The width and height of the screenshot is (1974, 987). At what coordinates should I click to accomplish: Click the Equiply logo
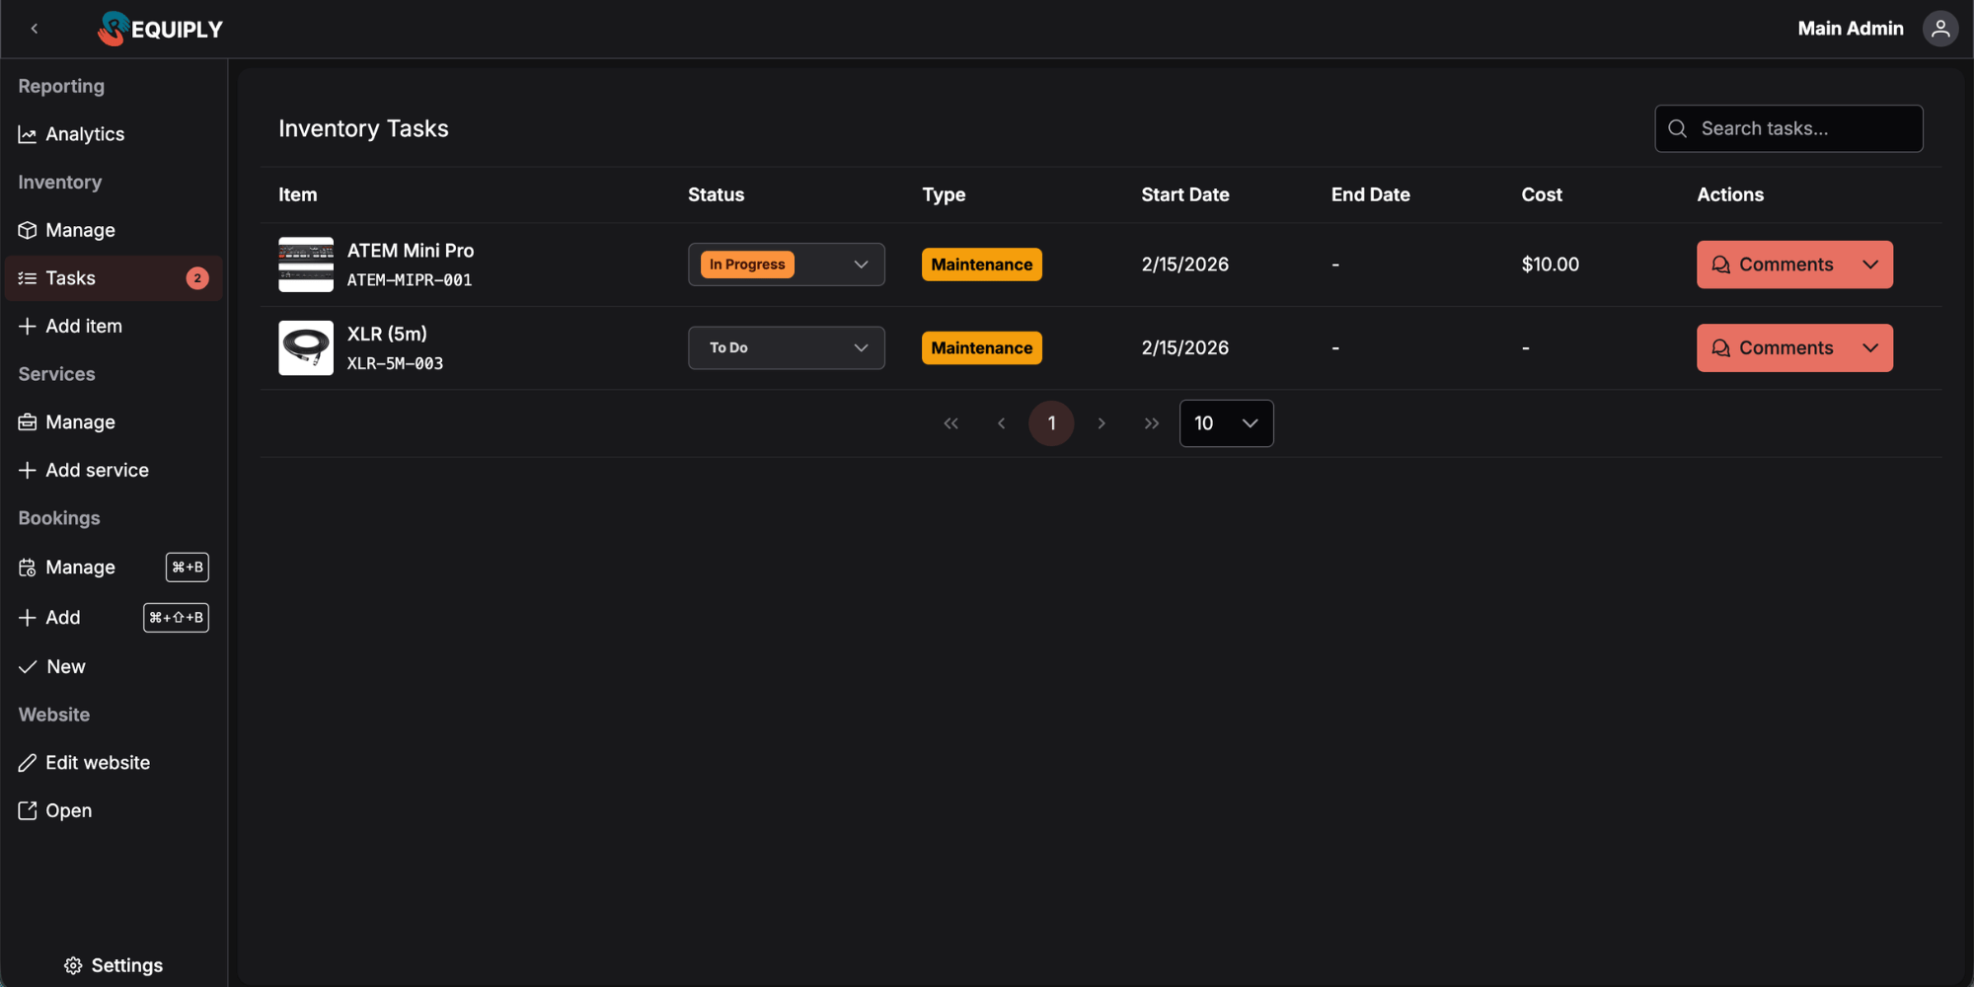click(x=158, y=29)
